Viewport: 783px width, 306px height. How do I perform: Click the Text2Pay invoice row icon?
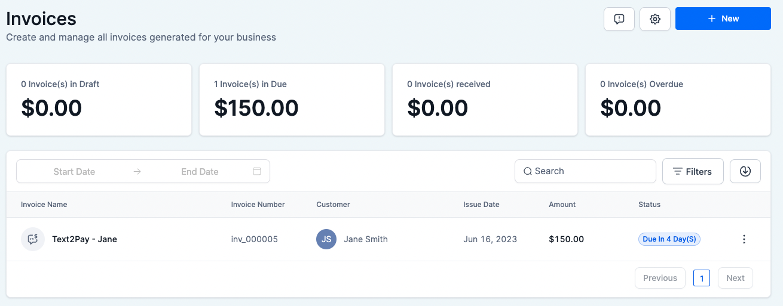click(x=33, y=239)
